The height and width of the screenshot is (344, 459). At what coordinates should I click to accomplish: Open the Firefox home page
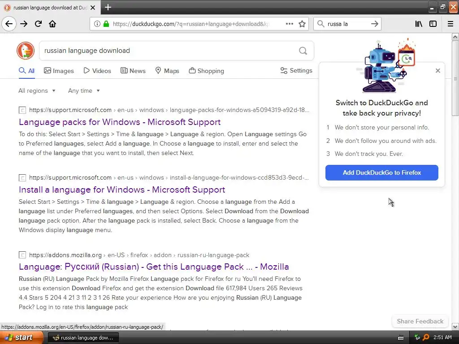pos(52,24)
